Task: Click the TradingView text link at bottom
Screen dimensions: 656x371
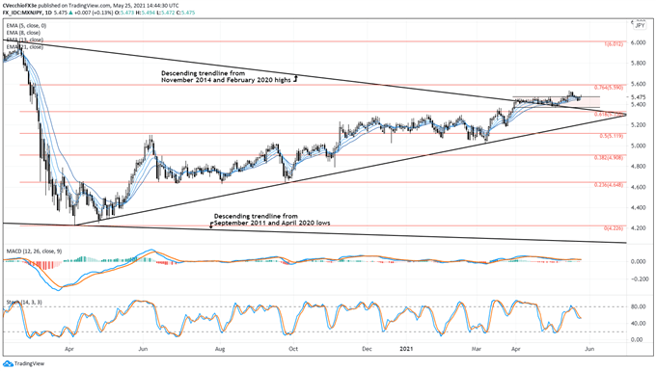Action: (29, 364)
